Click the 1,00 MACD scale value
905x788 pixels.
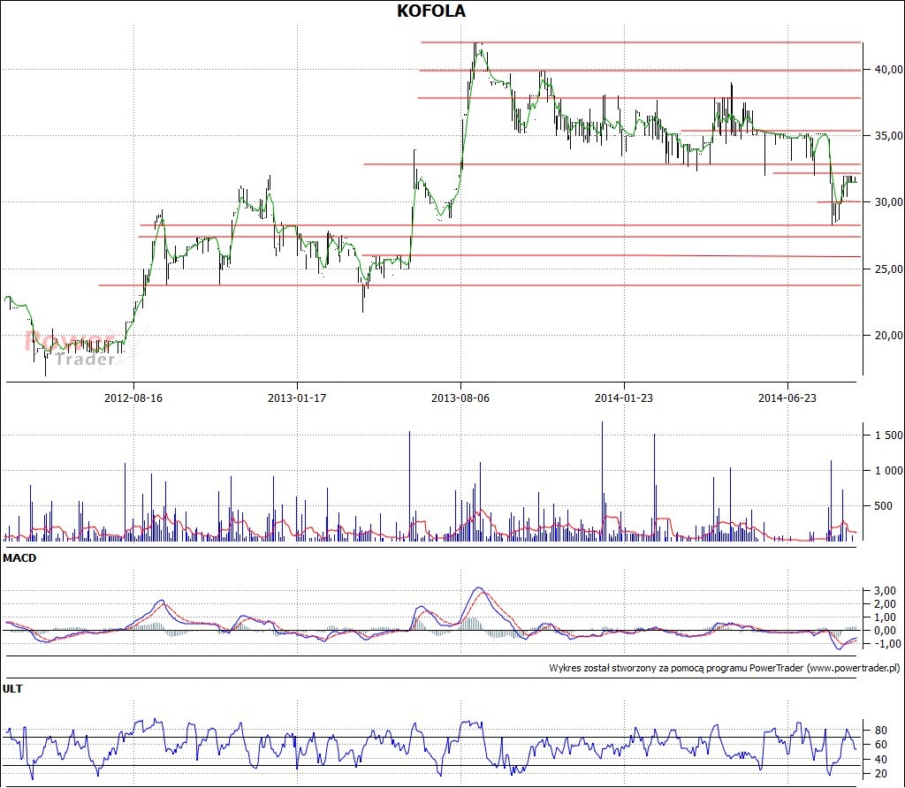(886, 618)
